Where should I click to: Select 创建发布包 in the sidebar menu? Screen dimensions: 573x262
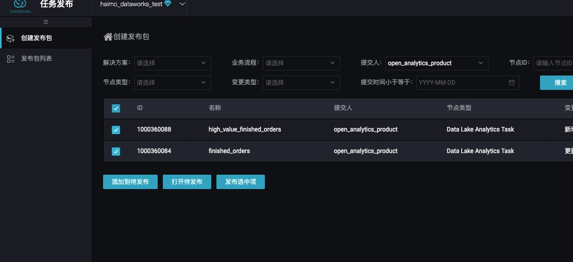pyautogui.click(x=46, y=38)
